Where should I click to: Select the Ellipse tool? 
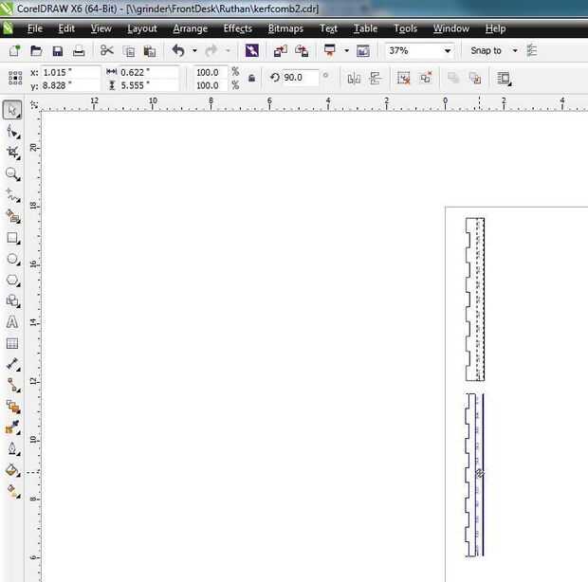pyautogui.click(x=12, y=259)
